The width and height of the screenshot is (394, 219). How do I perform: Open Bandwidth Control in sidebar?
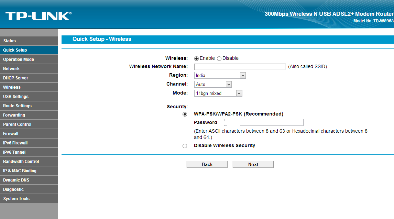coord(29,162)
